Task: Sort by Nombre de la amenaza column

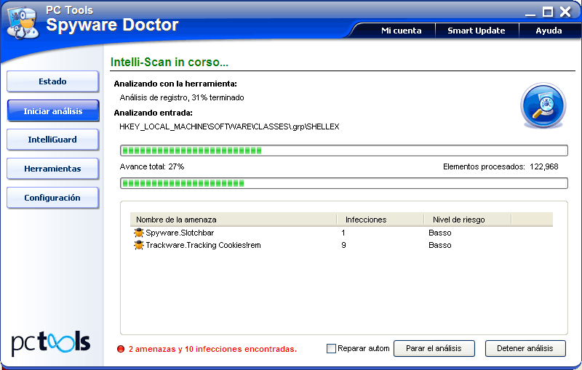Action: [x=233, y=220]
